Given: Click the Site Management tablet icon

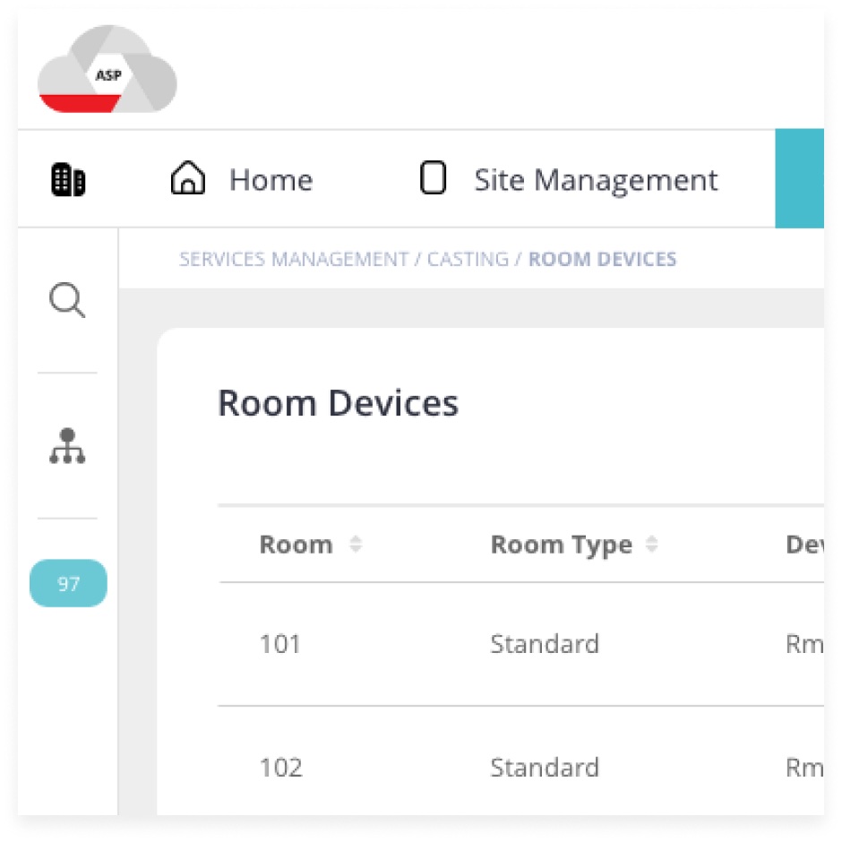Looking at the screenshot, I should coord(433,177).
